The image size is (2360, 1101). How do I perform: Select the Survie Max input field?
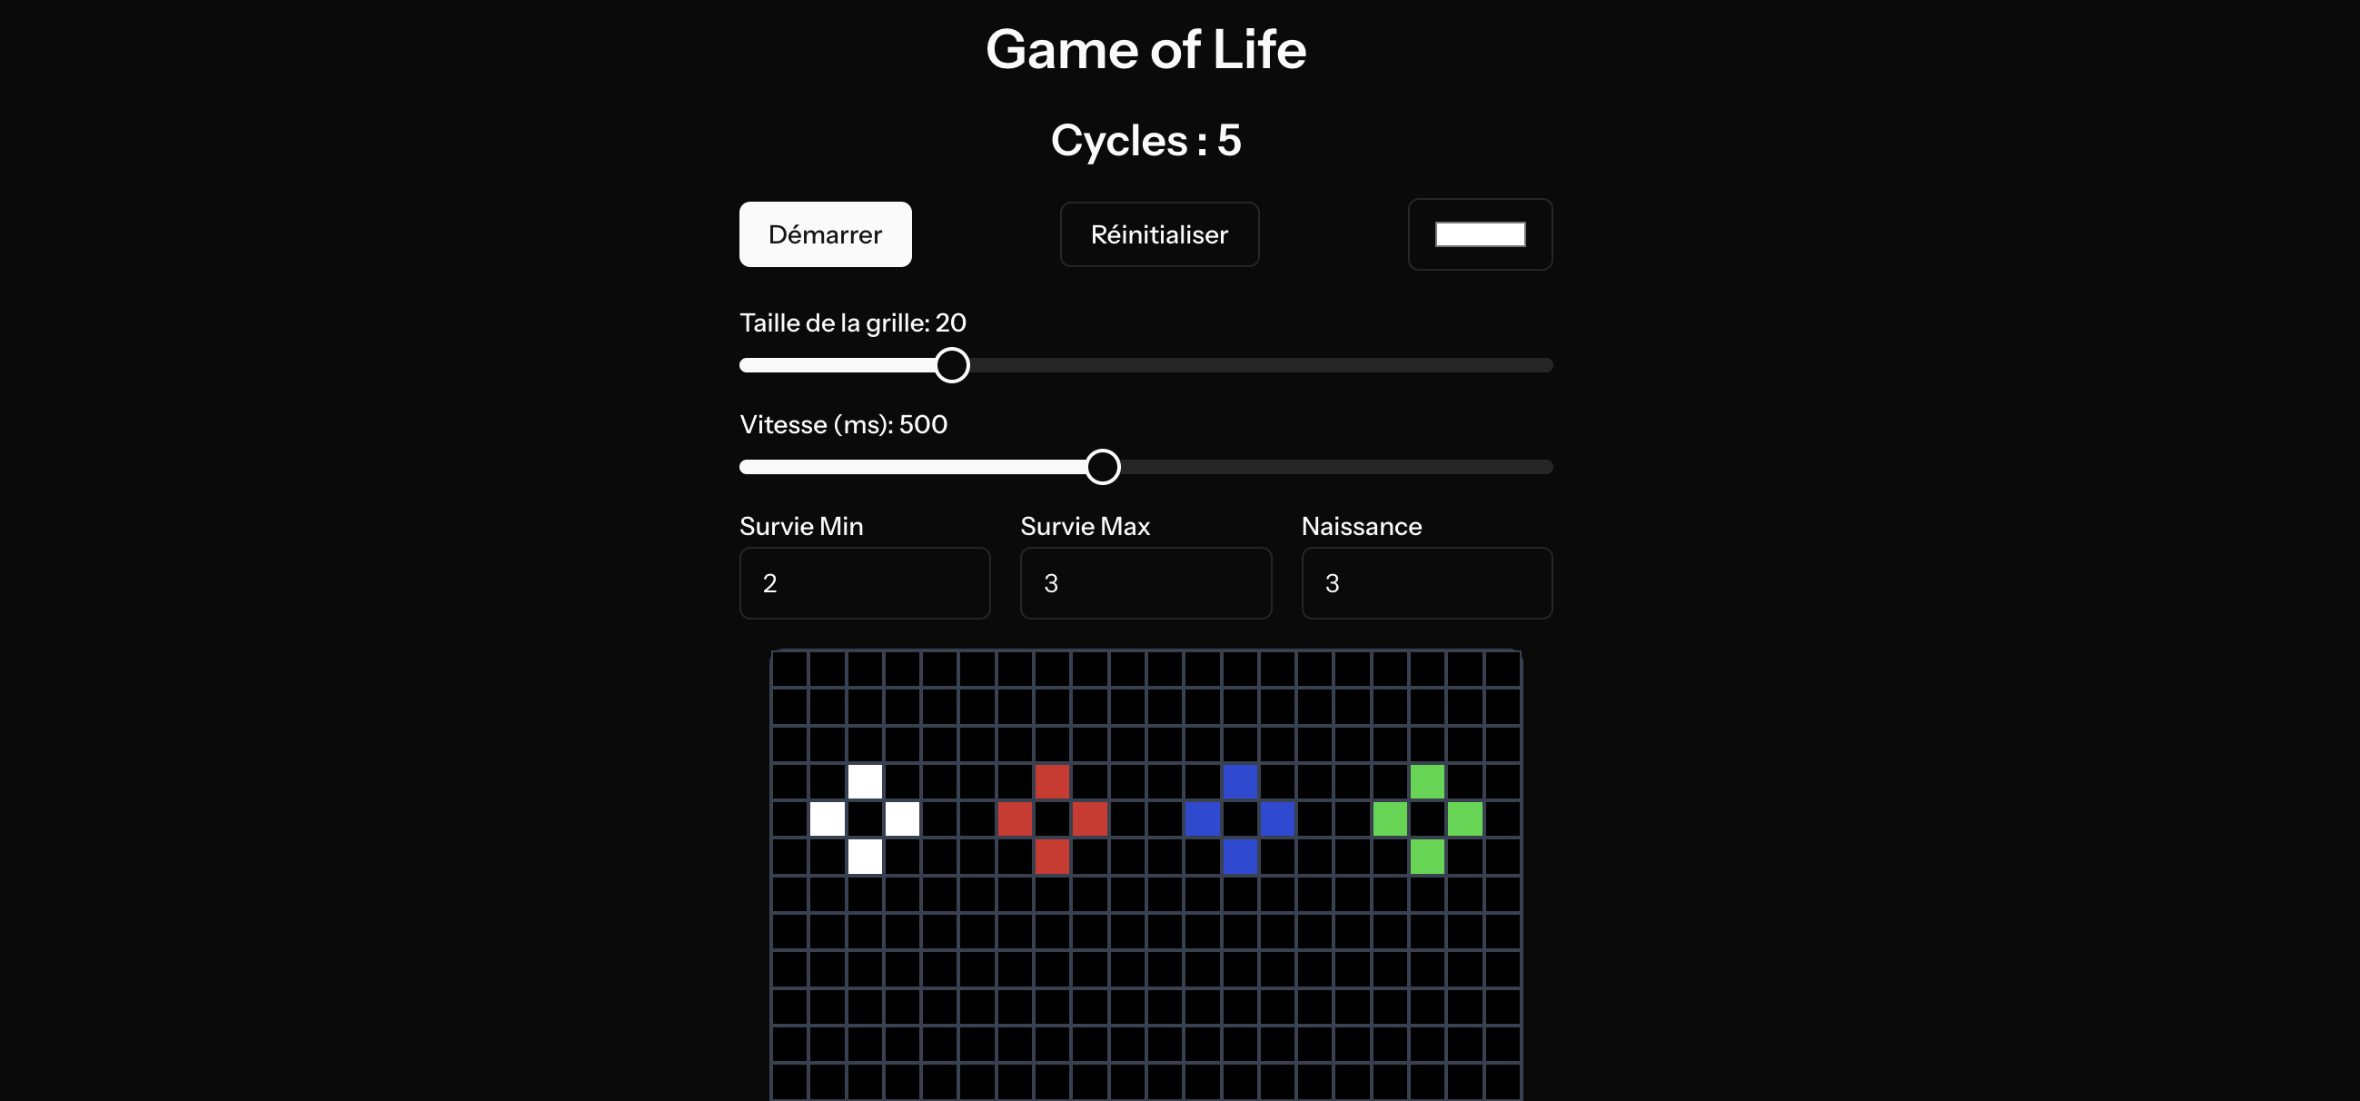(x=1145, y=583)
